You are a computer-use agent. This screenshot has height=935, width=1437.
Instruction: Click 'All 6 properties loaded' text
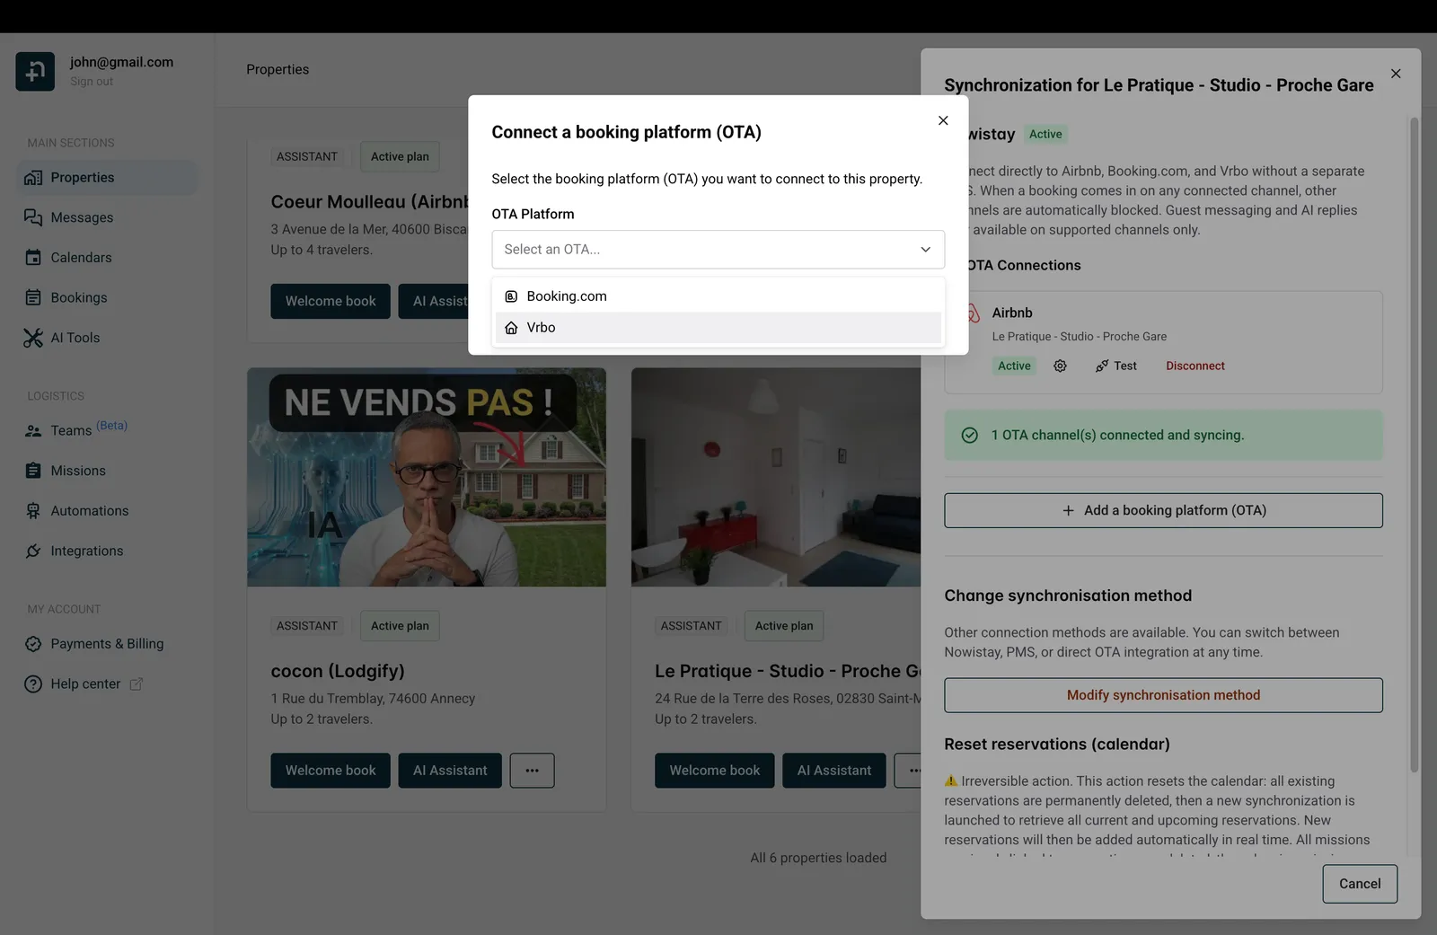[x=818, y=858]
